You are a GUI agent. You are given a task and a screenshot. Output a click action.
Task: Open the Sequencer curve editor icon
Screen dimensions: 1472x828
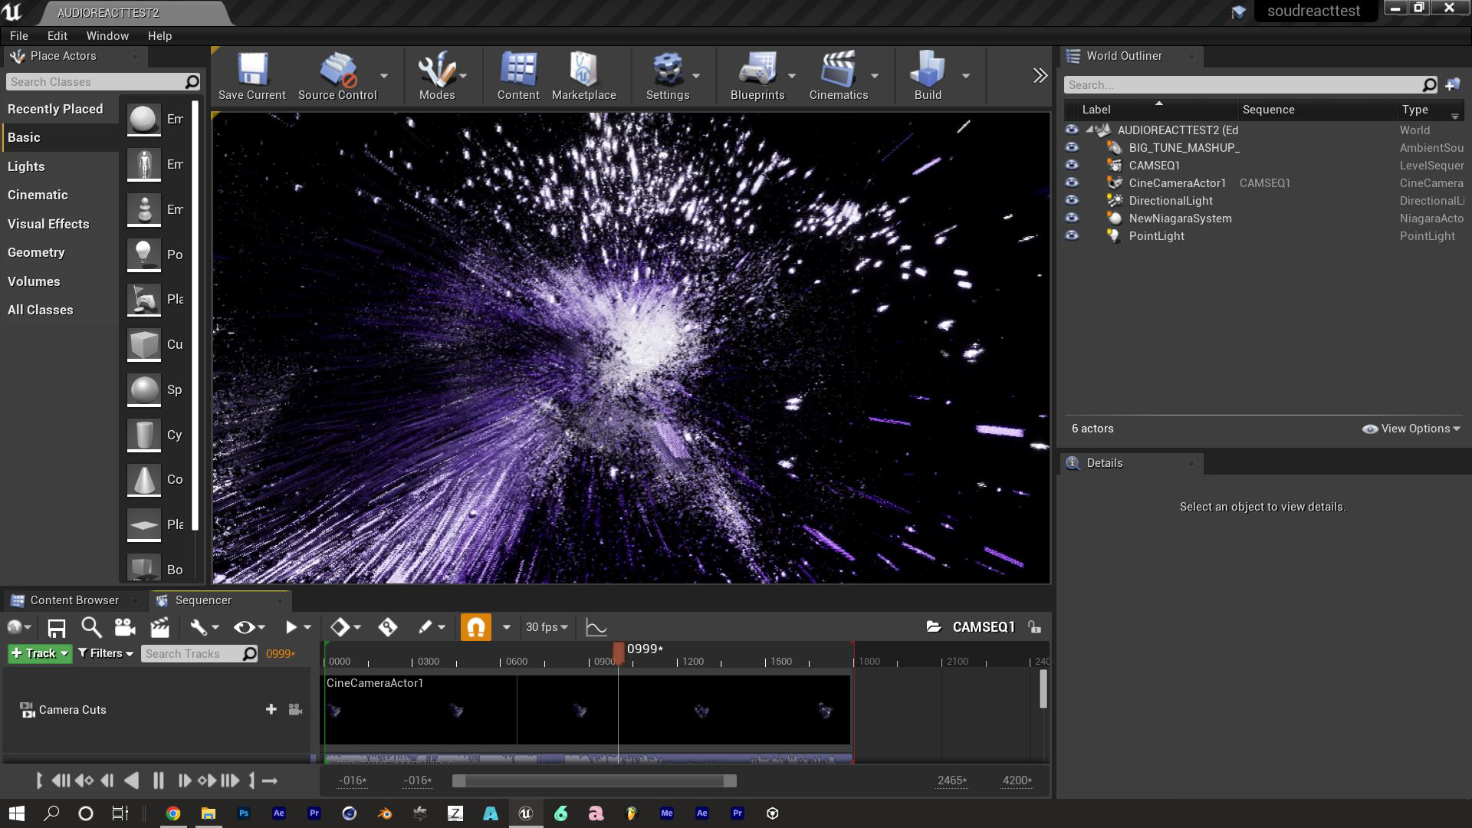[x=596, y=628]
